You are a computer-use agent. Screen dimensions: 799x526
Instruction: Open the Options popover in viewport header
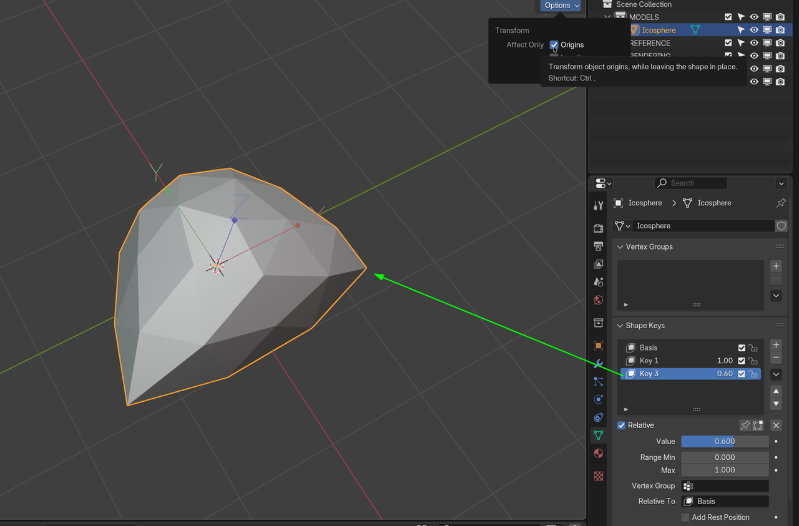coord(561,6)
